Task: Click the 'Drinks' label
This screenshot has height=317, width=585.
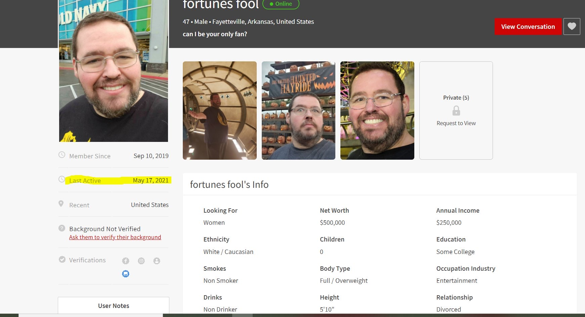Action: [x=213, y=298]
